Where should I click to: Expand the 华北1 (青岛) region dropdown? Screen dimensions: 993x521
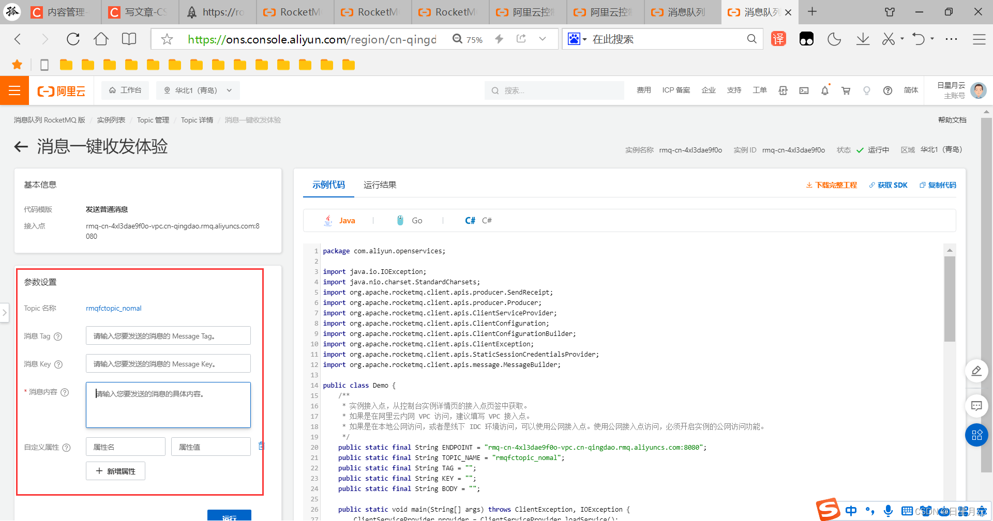198,90
